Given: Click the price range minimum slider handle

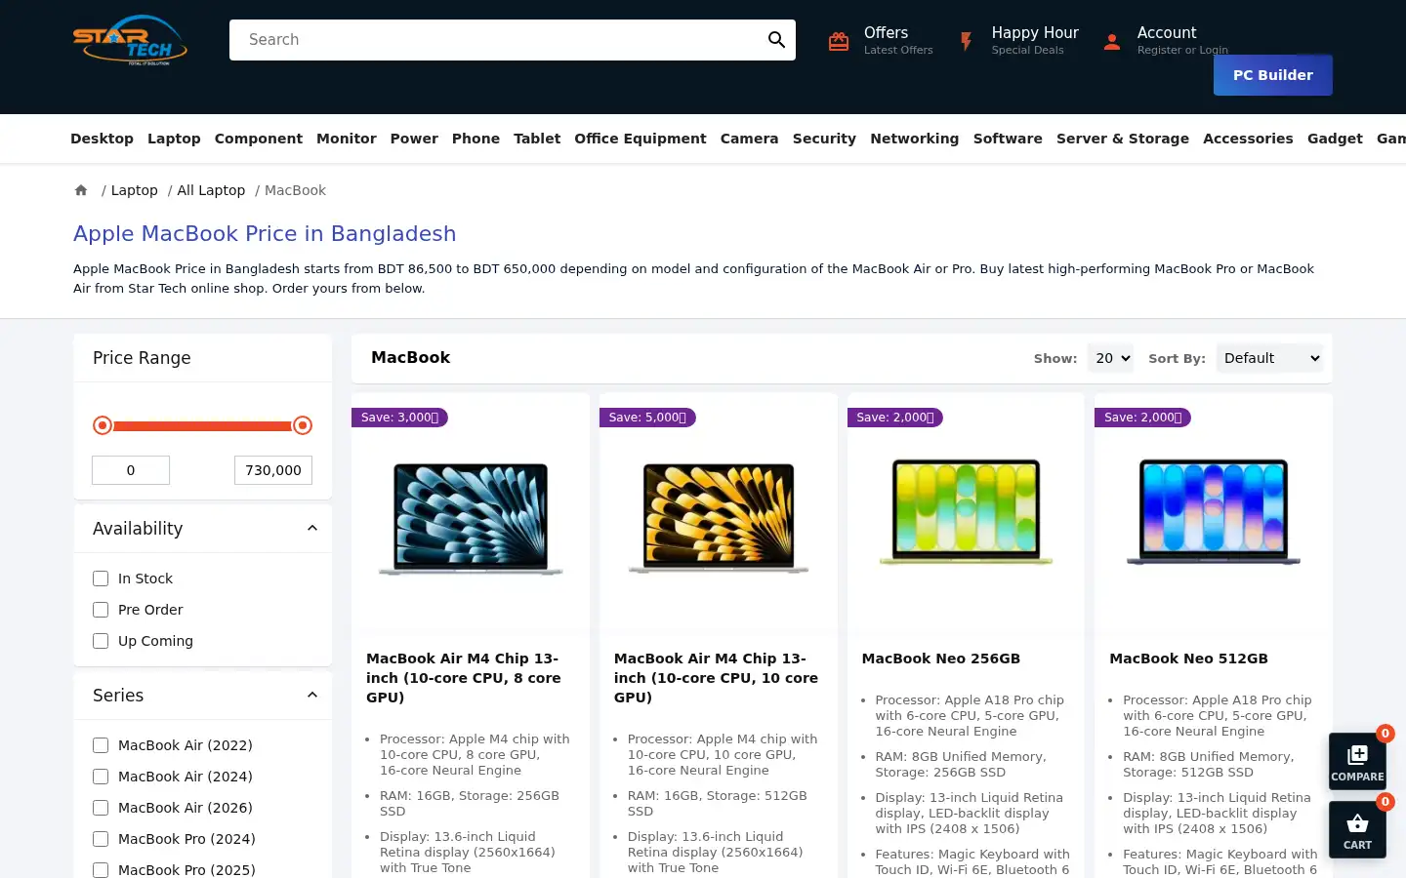Looking at the screenshot, I should click(x=103, y=425).
